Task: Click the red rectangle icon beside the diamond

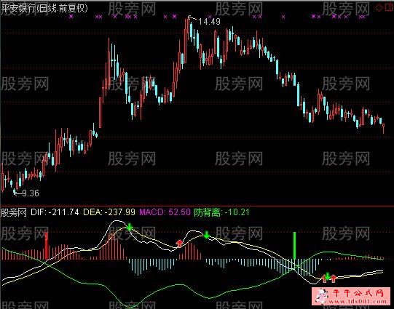Action: [389, 7]
